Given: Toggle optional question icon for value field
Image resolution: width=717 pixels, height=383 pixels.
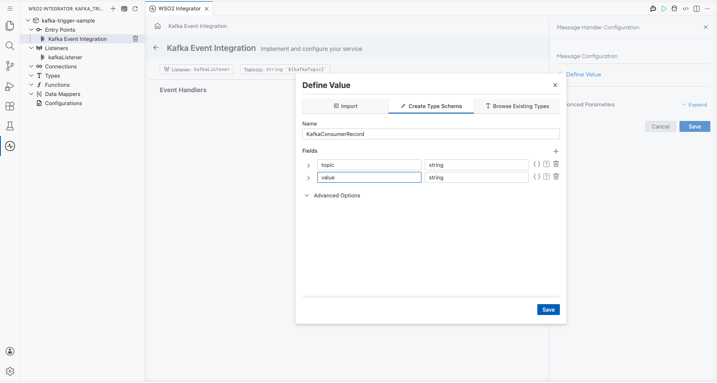Looking at the screenshot, I should [547, 176].
